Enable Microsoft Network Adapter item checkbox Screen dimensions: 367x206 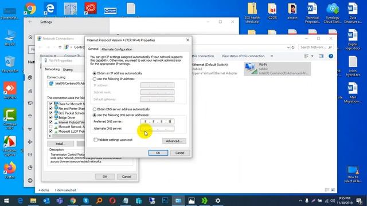[50, 127]
